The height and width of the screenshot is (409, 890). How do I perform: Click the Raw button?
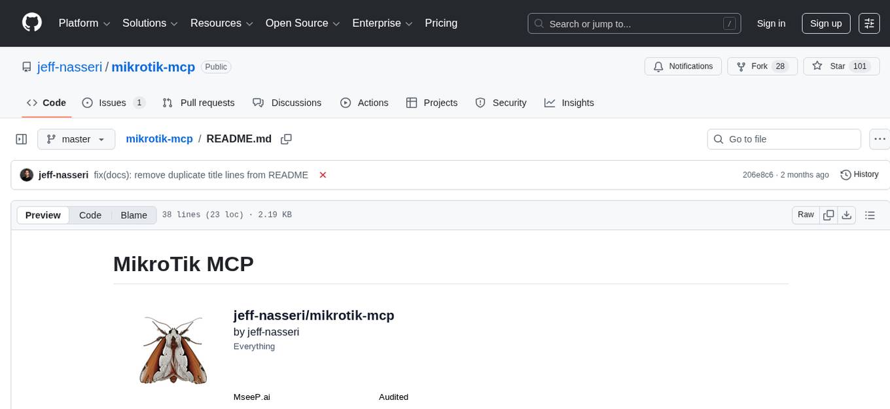[805, 214]
